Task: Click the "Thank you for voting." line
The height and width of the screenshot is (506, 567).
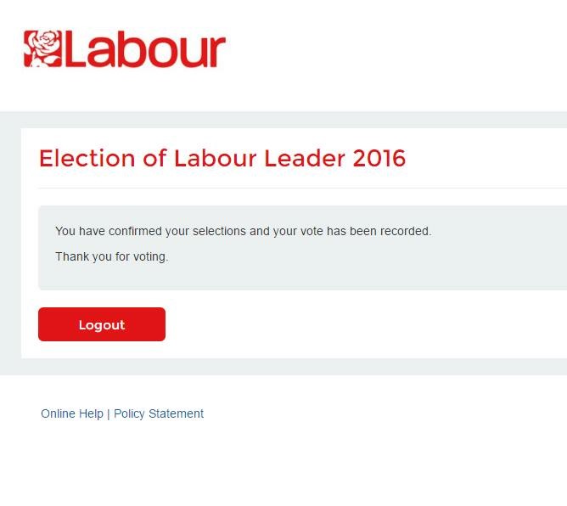Action: click(x=111, y=256)
